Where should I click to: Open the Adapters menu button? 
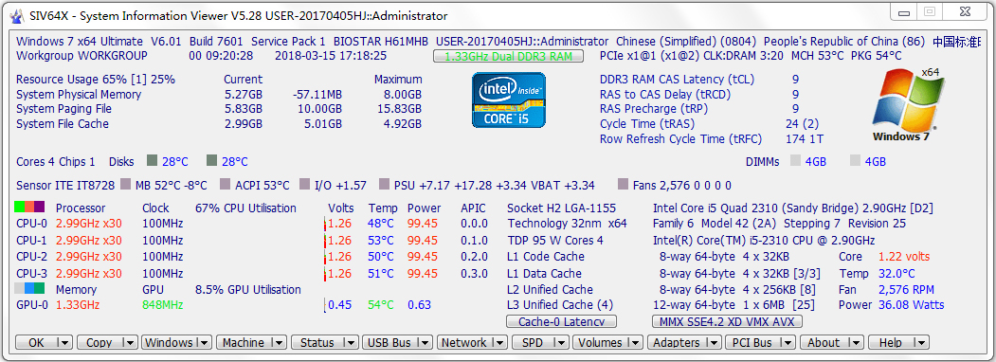click(677, 342)
